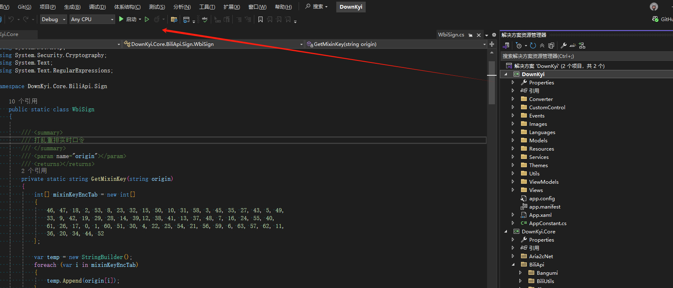Screen dimensions: 673x288
Task: Open the active documents list dropdown arrow
Action: click(x=487, y=35)
